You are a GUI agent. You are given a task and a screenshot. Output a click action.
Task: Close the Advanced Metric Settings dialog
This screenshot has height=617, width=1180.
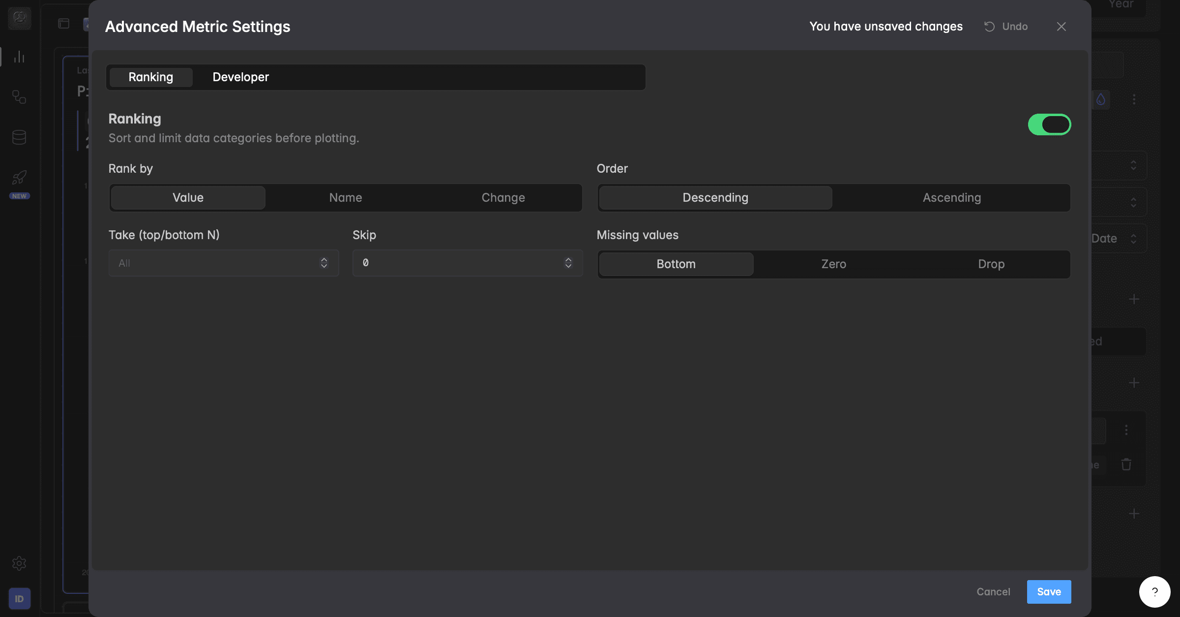[x=1062, y=27]
